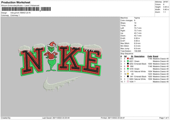The width and height of the screenshot is (170, 120).
Task: Click the red swatch next to 690
Action: tap(128, 66)
